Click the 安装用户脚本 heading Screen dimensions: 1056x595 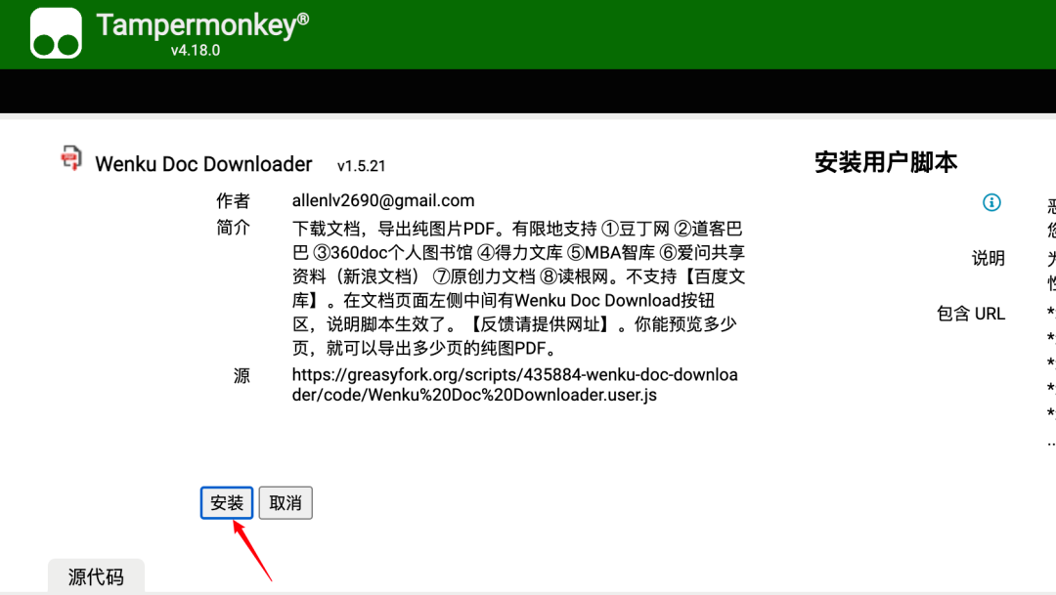point(886,162)
